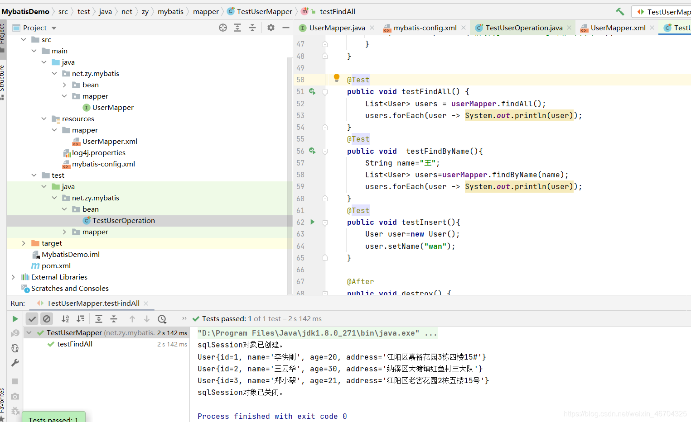Click the Stop button in Run panel

click(15, 381)
